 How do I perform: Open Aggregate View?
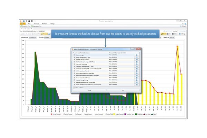[x=36, y=26]
